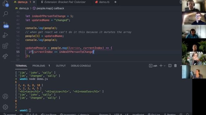Click the updatedName = "changed" line
Viewport: 206px width, 115px height.
48,20
